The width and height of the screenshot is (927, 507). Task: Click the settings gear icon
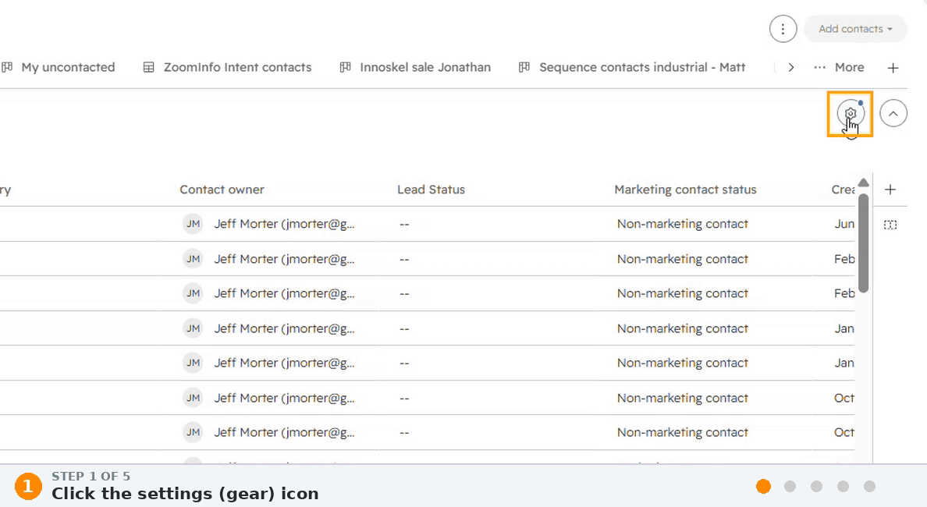tap(851, 113)
